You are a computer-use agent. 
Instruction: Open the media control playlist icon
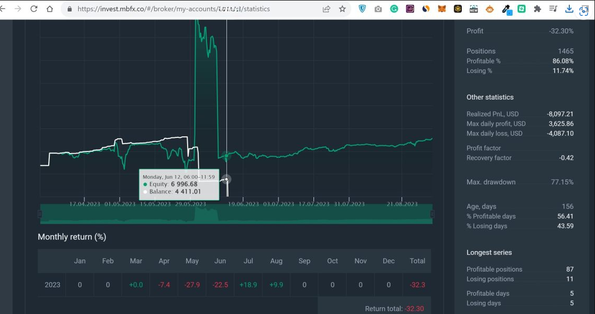coord(553,9)
